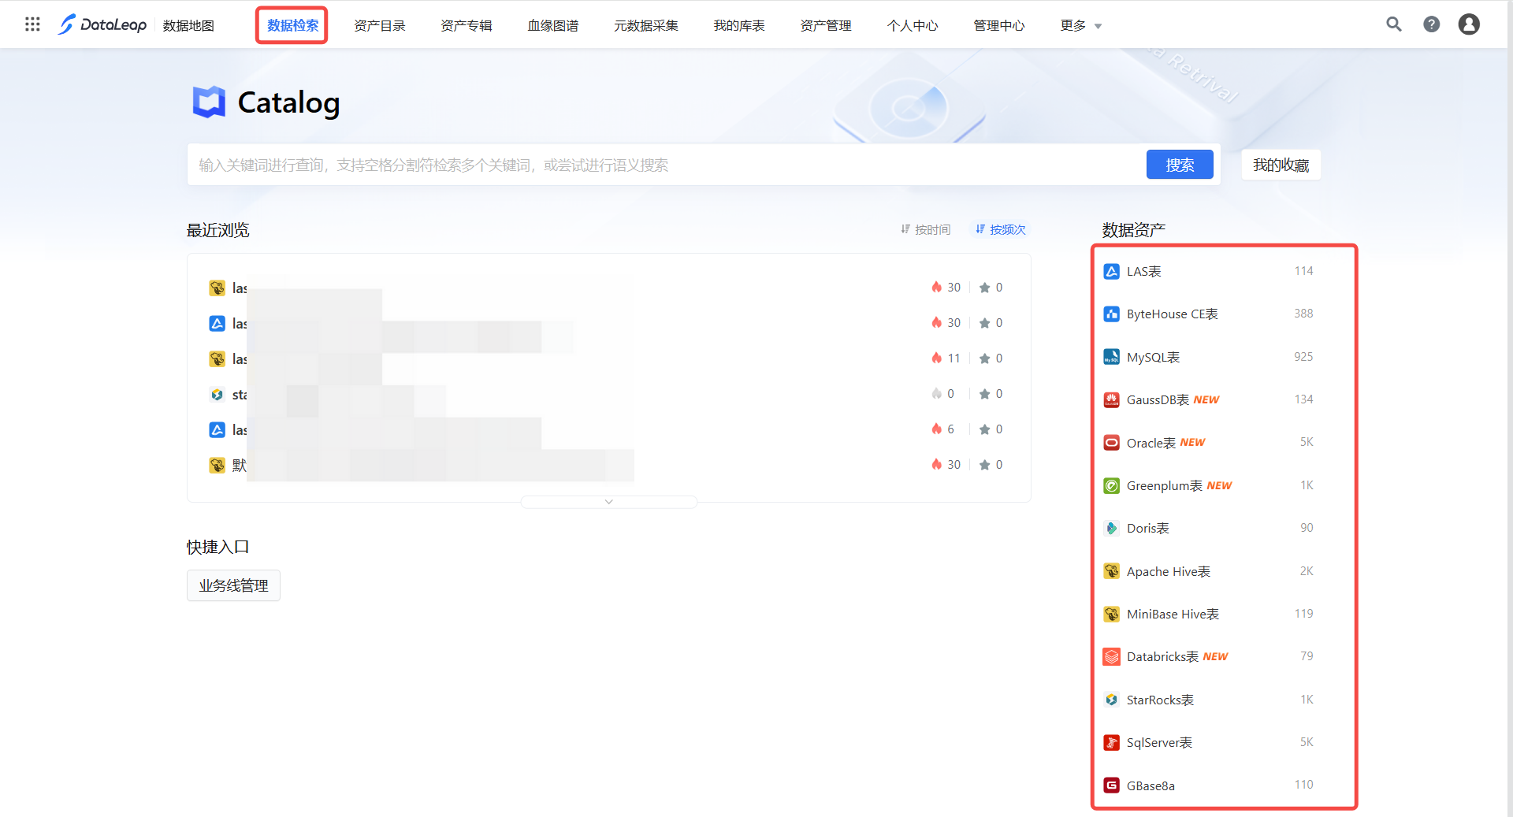The image size is (1513, 817).
Task: Click the search magnifier icon in header
Action: pos(1393,24)
